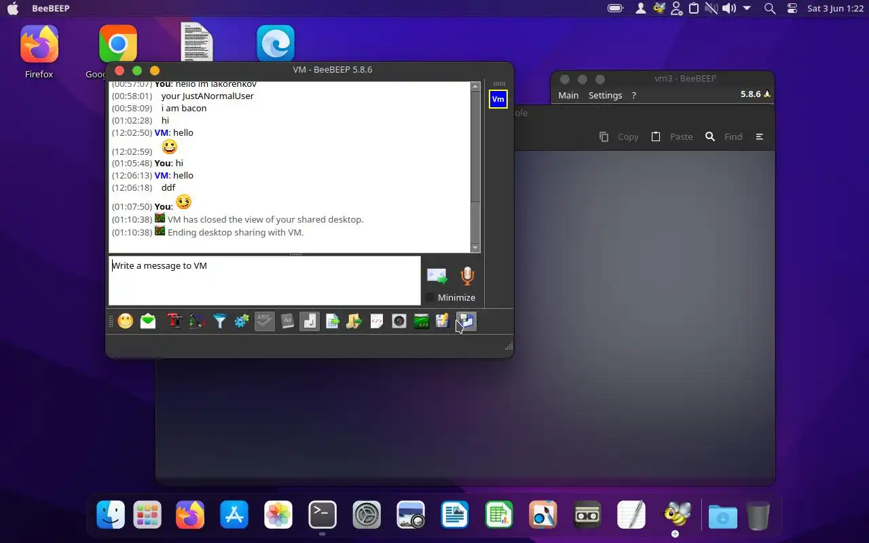Click the camera screenshot icon in chat toolbar
Screen dimensions: 869x543
tap(399, 321)
